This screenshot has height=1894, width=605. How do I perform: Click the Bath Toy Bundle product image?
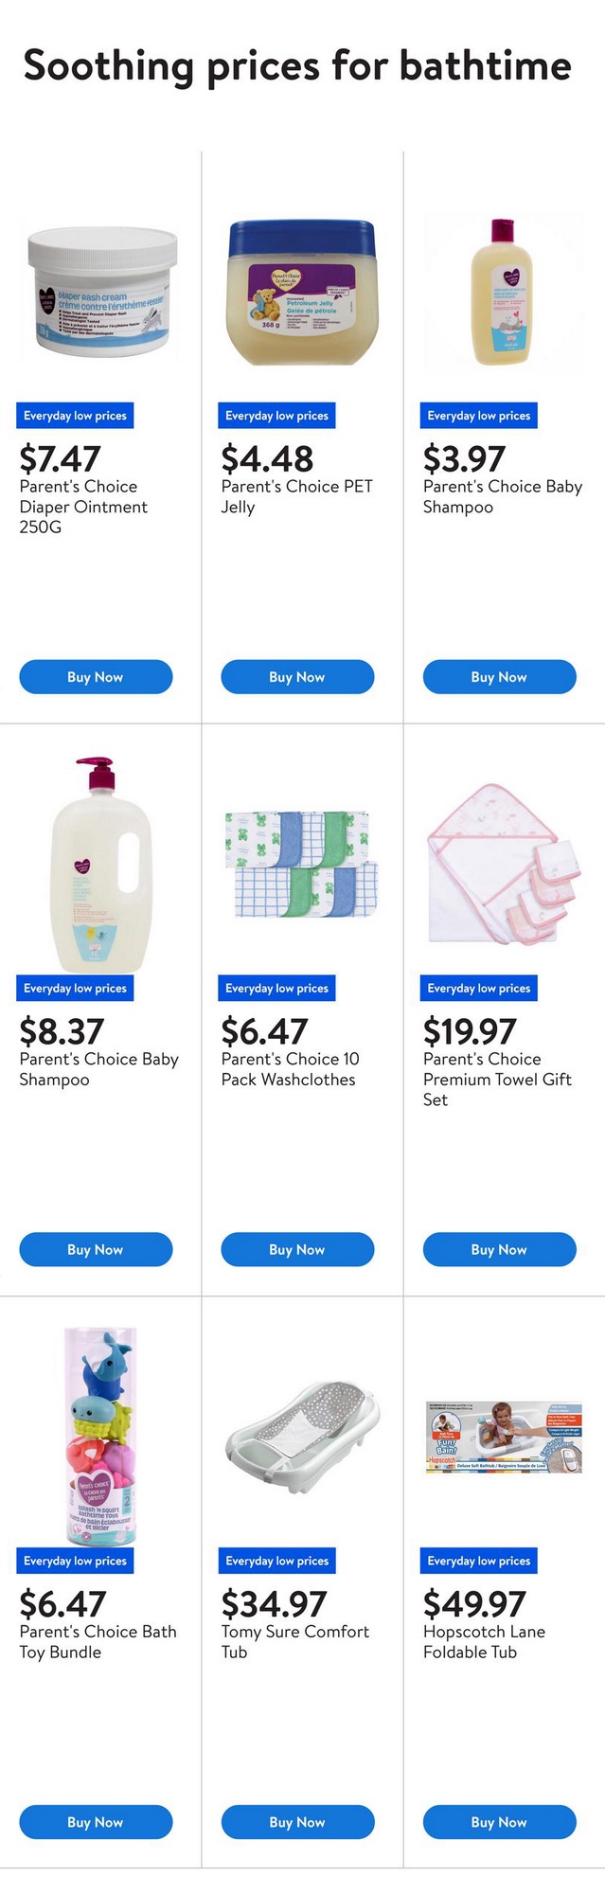pos(100,1435)
